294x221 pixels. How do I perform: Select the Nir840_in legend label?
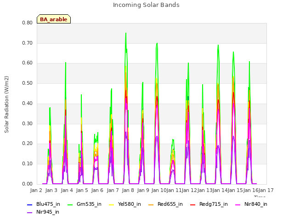coord(256,204)
